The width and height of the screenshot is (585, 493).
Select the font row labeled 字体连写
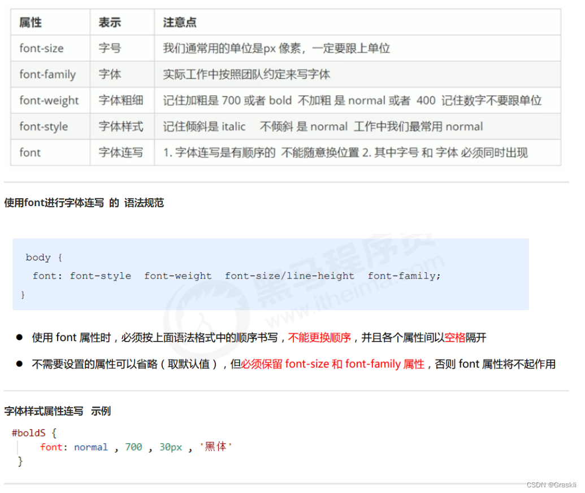coord(29,152)
